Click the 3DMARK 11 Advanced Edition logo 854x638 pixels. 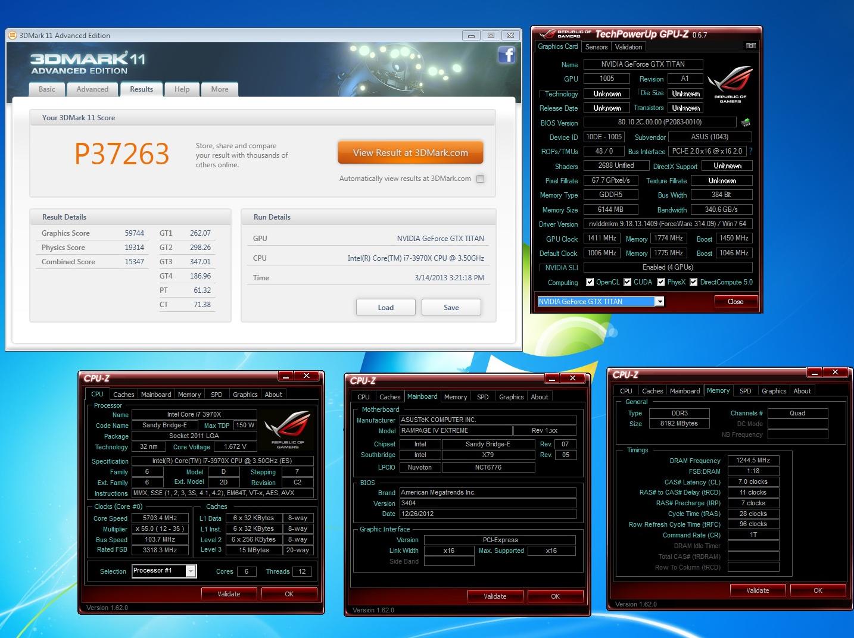click(86, 62)
